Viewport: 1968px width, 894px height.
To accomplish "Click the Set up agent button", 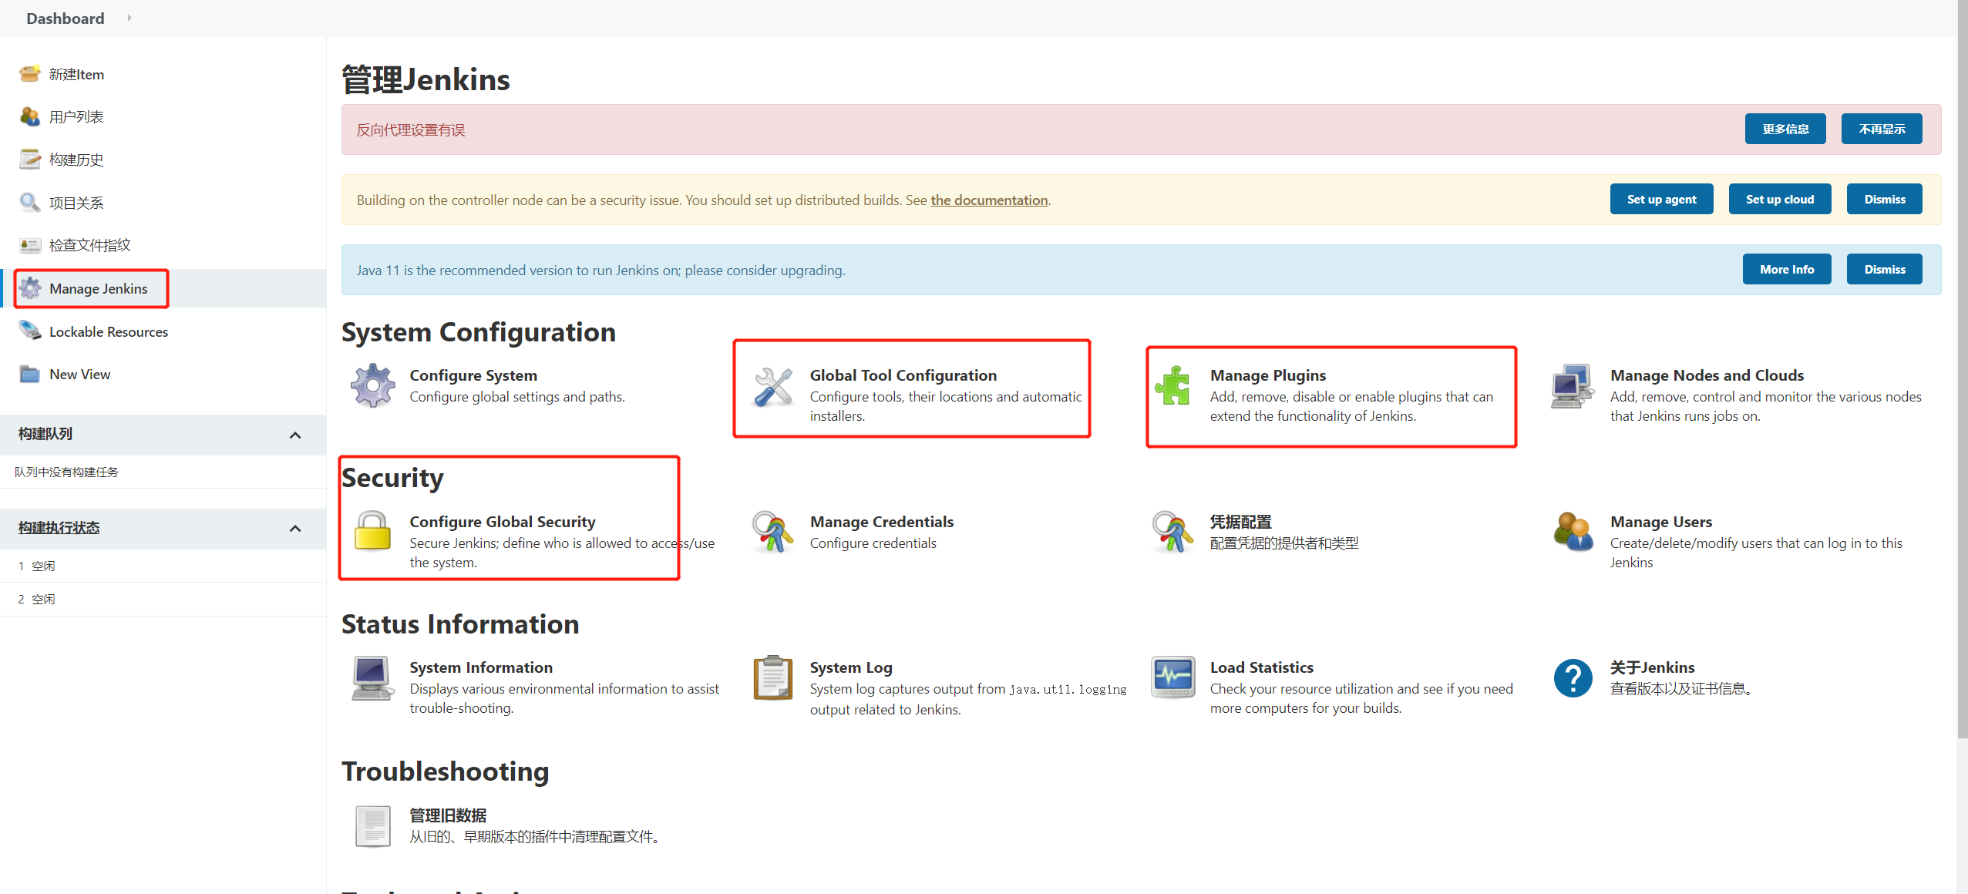I will click(1661, 199).
